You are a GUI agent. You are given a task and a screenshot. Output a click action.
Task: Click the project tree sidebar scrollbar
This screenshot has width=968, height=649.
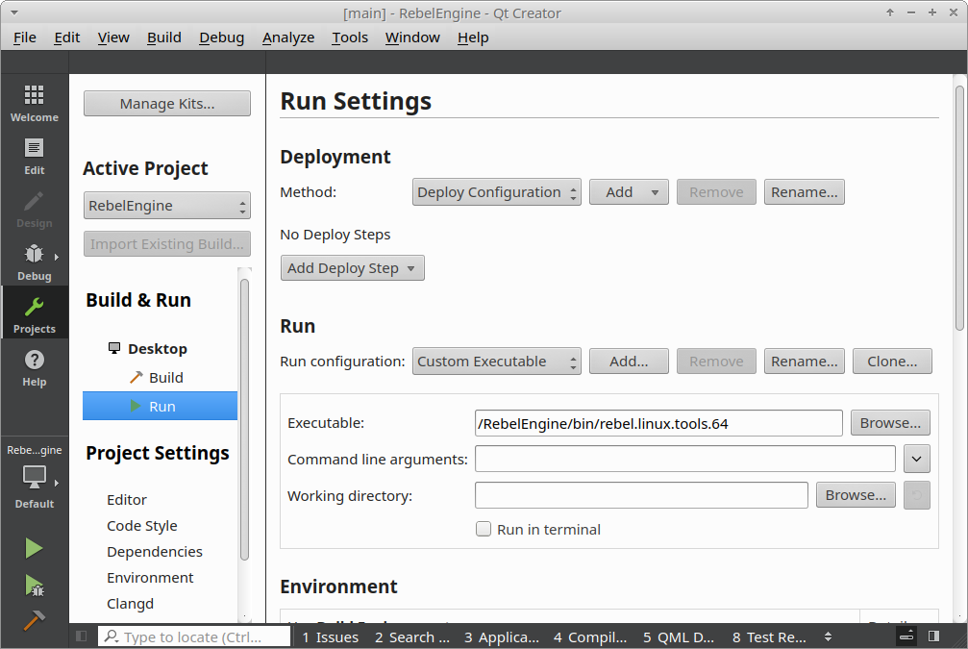coord(244,420)
